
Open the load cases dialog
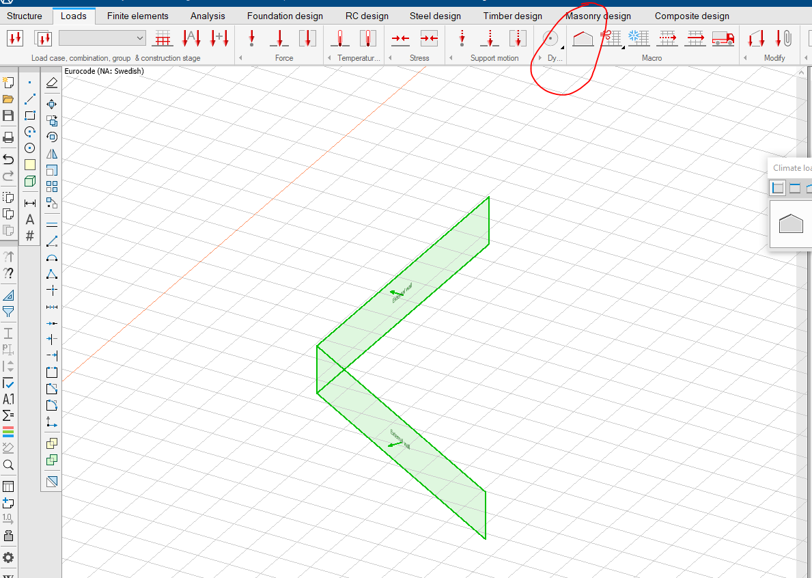click(x=15, y=38)
